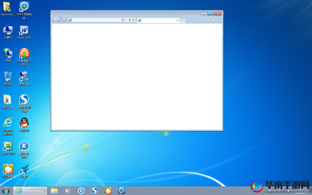Viewport: 312px width, 195px height.
Task: Launch the Word 2003 desktop shortcut
Action: (24, 30)
